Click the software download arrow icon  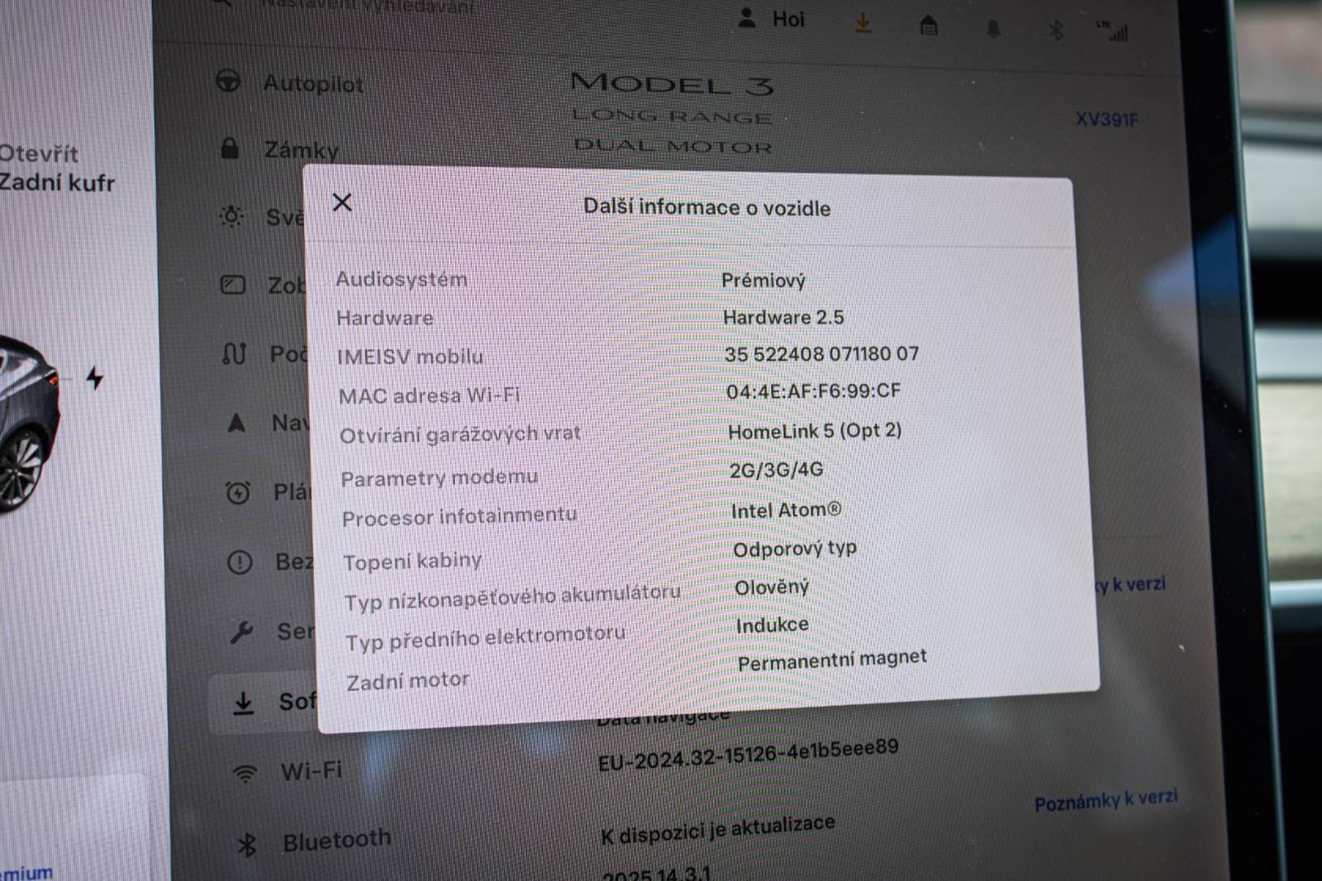pyautogui.click(x=243, y=703)
